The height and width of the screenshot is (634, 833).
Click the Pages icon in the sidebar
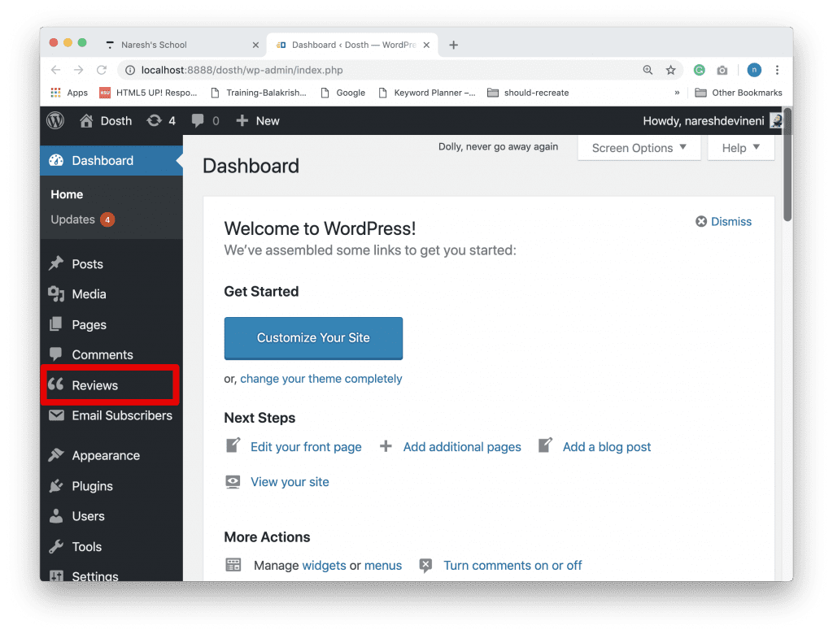coord(56,324)
